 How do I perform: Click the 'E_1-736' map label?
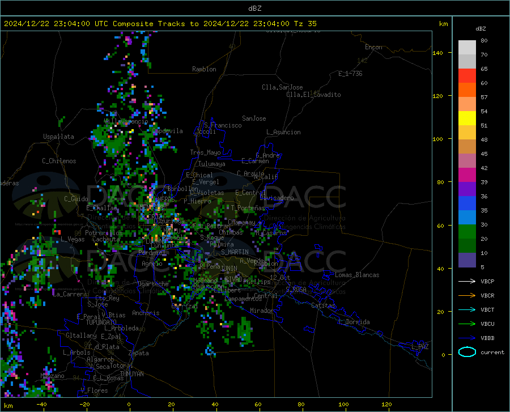click(350, 74)
